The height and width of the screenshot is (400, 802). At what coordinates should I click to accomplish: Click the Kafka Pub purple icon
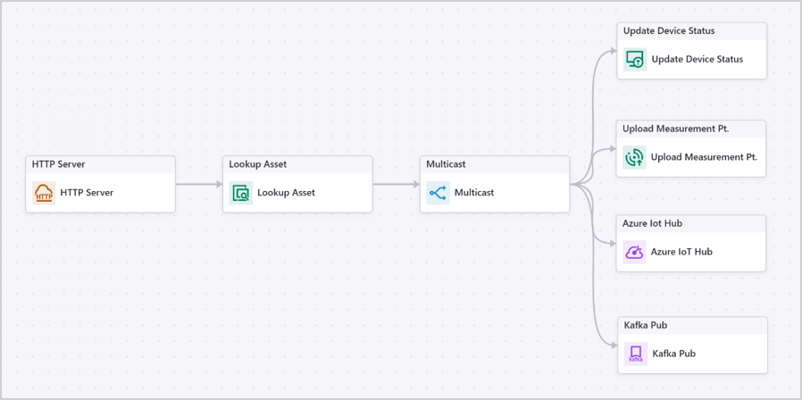point(635,354)
